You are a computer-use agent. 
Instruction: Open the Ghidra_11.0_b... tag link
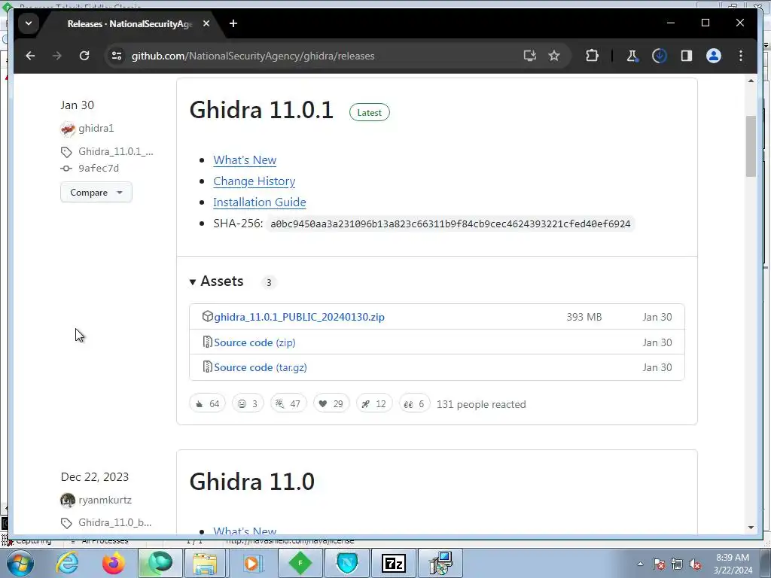coord(114,522)
